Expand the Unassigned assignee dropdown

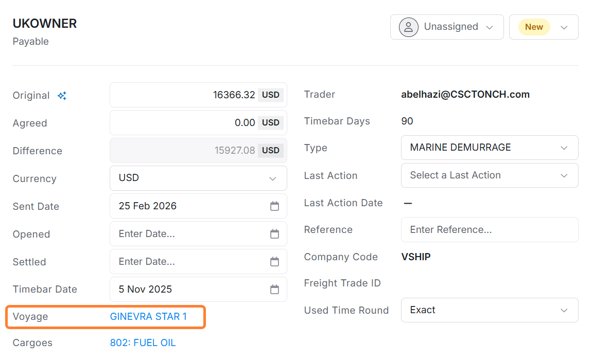click(490, 27)
